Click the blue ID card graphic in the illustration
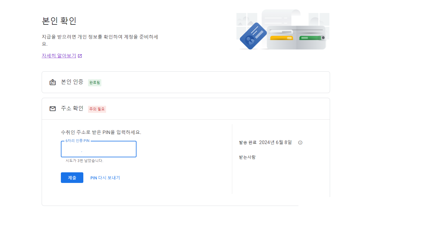Image resolution: width=424 pixels, height=228 pixels. click(x=253, y=35)
